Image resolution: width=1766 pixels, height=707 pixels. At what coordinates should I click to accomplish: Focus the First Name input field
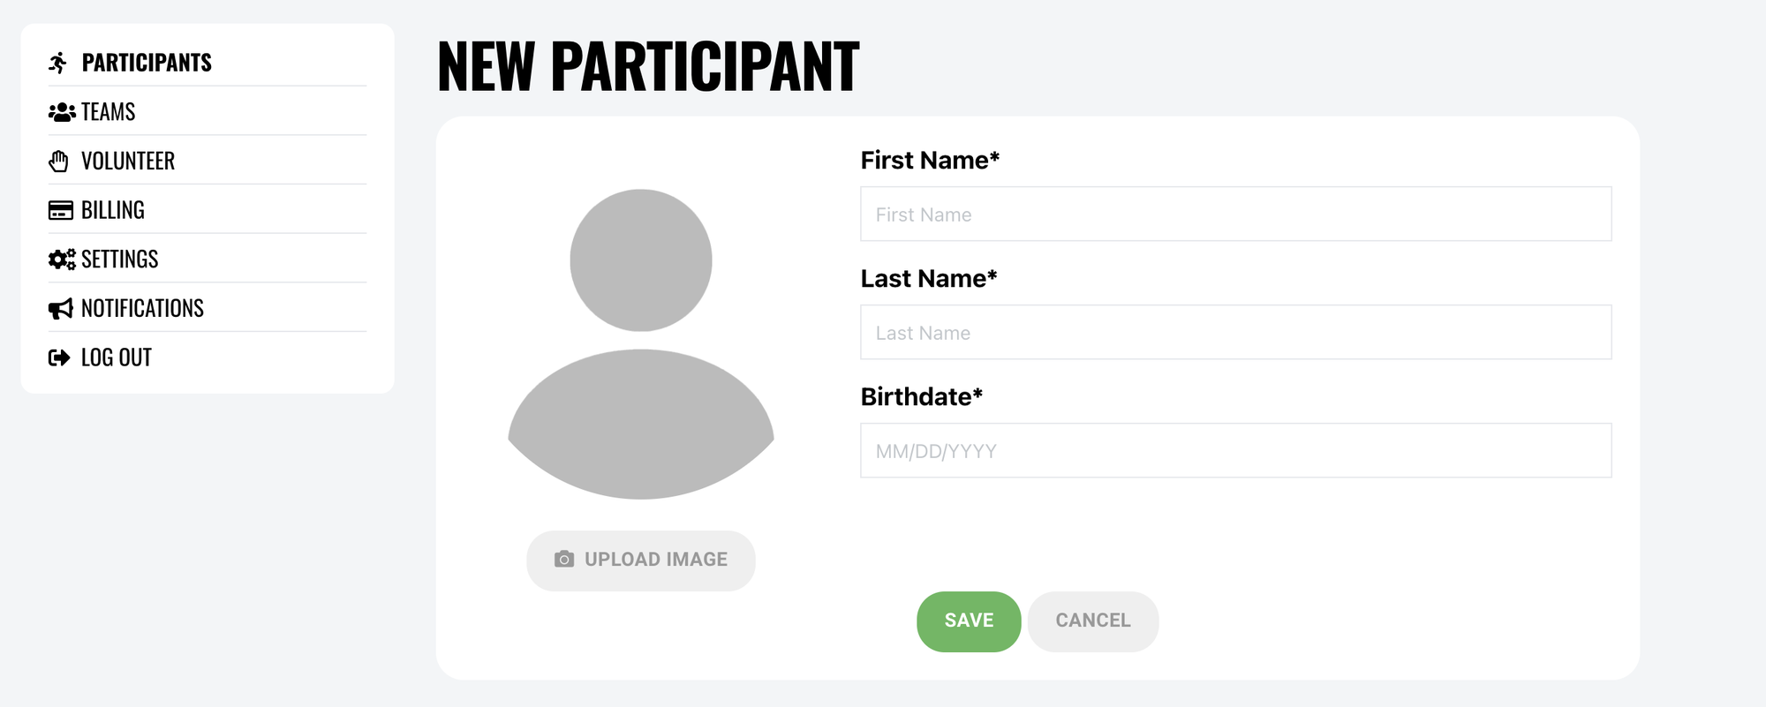coord(1235,214)
